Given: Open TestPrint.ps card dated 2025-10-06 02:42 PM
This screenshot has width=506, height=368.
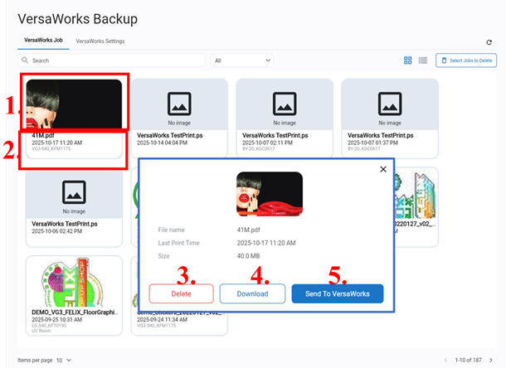Looking at the screenshot, I should (x=74, y=209).
